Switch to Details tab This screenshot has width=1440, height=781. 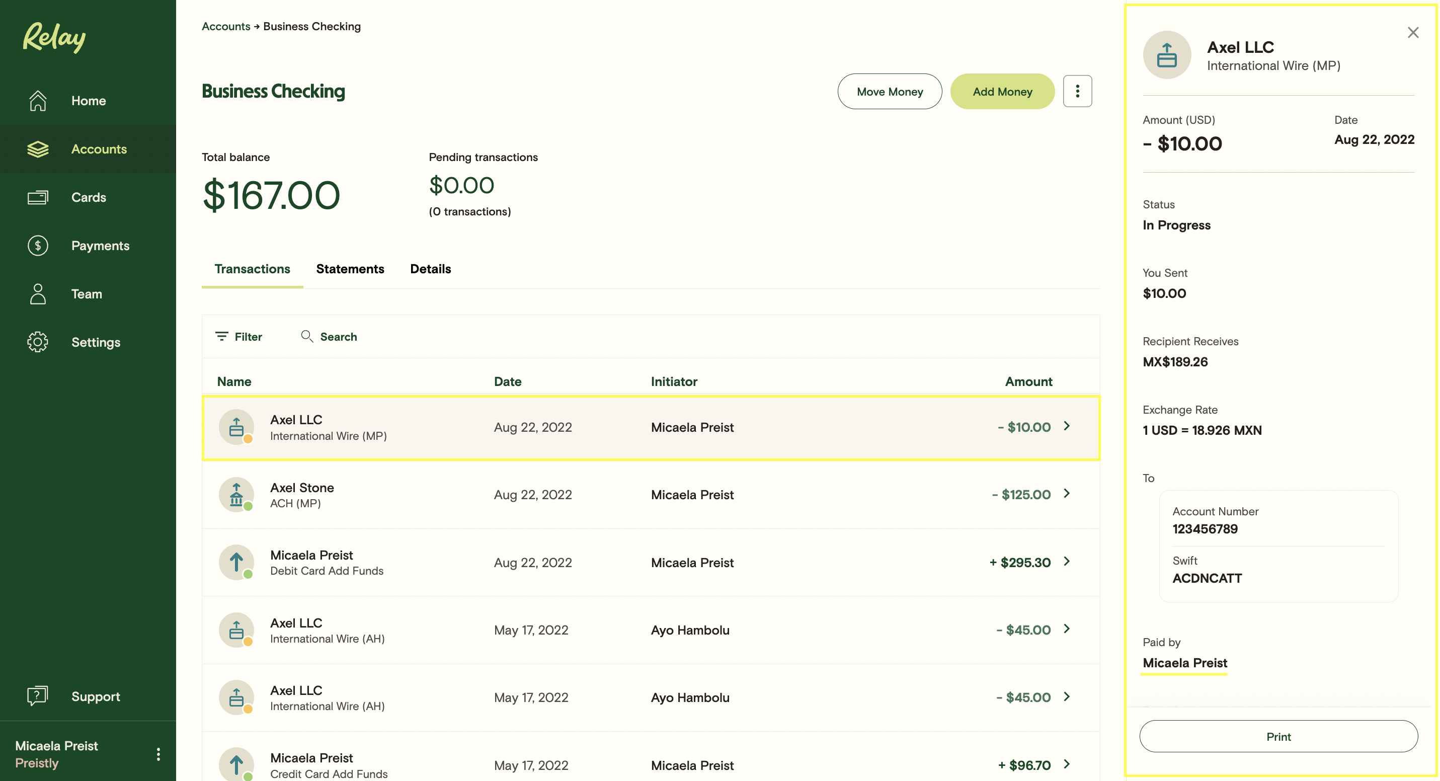tap(430, 269)
